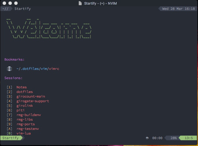Click the small icon beside the 00:00 timer
Screen dimensions: 198x146
point(147,138)
